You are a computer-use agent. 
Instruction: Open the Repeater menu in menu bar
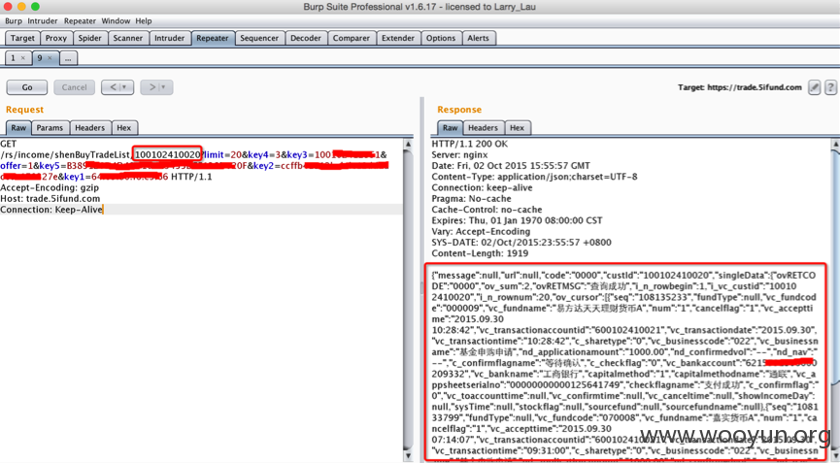coord(80,21)
